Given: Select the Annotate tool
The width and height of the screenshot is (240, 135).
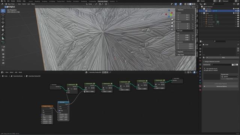Looking at the screenshot, I should [3, 34].
